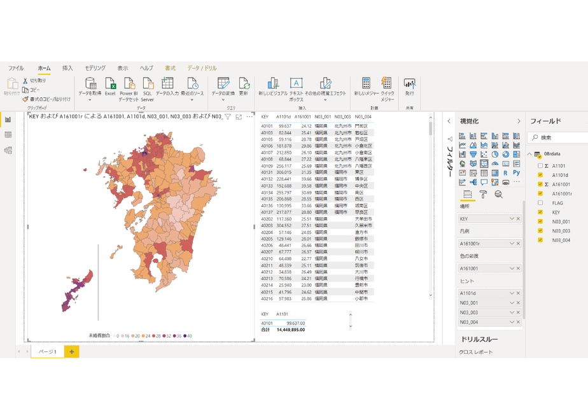Select the globe map visualization icon
Viewport: 588px width, 420px height.
pos(463,164)
